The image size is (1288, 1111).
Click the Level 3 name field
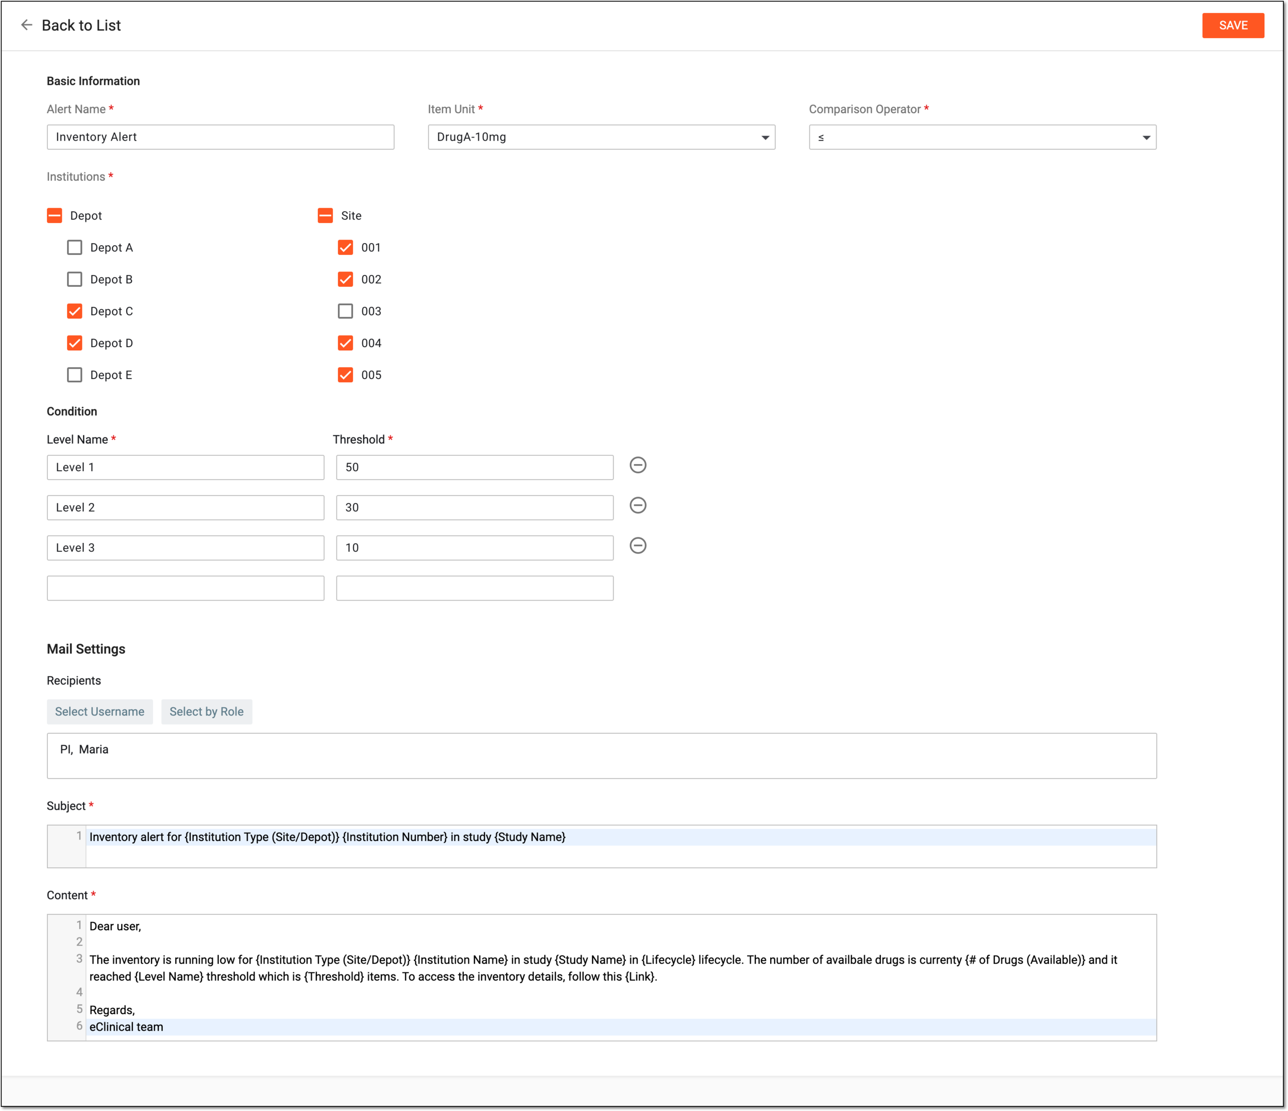tap(185, 549)
